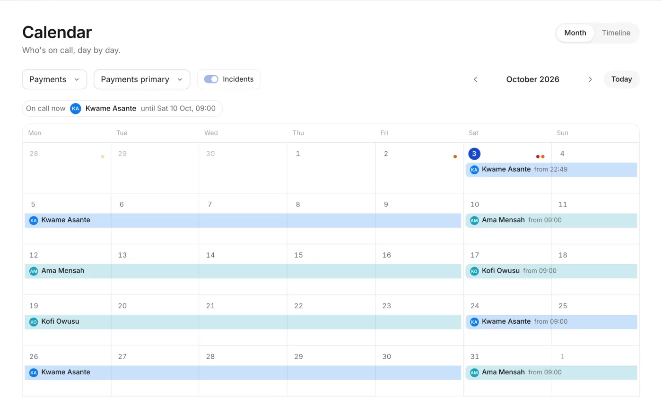Go to the previous month

(476, 79)
